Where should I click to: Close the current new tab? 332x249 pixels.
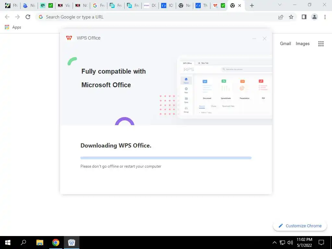(x=240, y=6)
